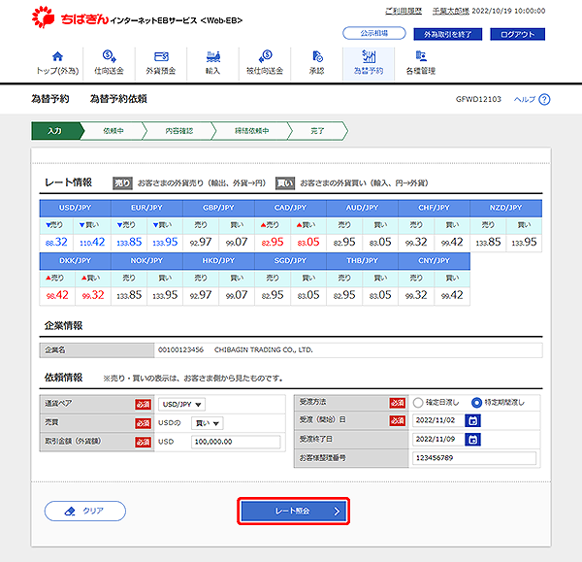Image resolution: width=582 pixels, height=562 pixels.
Task: Select 特定期間渡し radio button
Action: coord(476,402)
